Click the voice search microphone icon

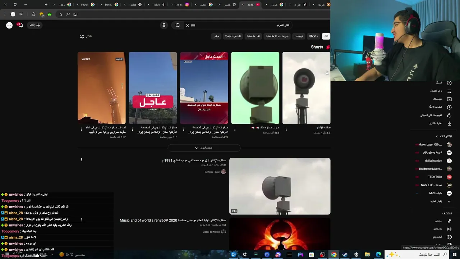[x=164, y=25]
